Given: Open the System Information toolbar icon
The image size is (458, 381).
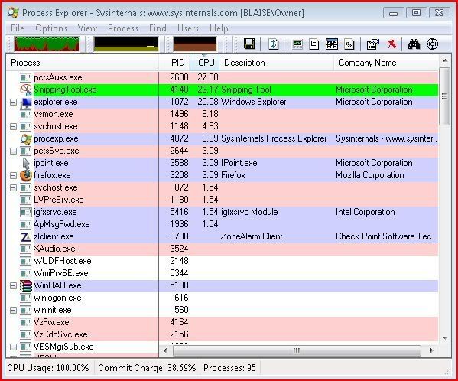Looking at the screenshot, I should pos(297,44).
